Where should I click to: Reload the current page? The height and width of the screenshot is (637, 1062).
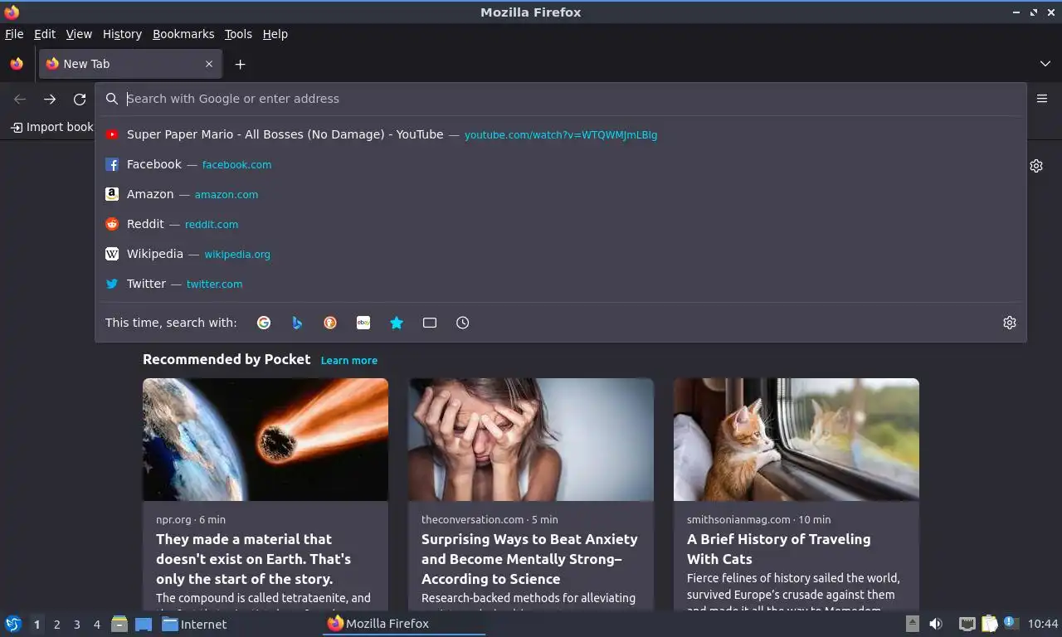(80, 99)
